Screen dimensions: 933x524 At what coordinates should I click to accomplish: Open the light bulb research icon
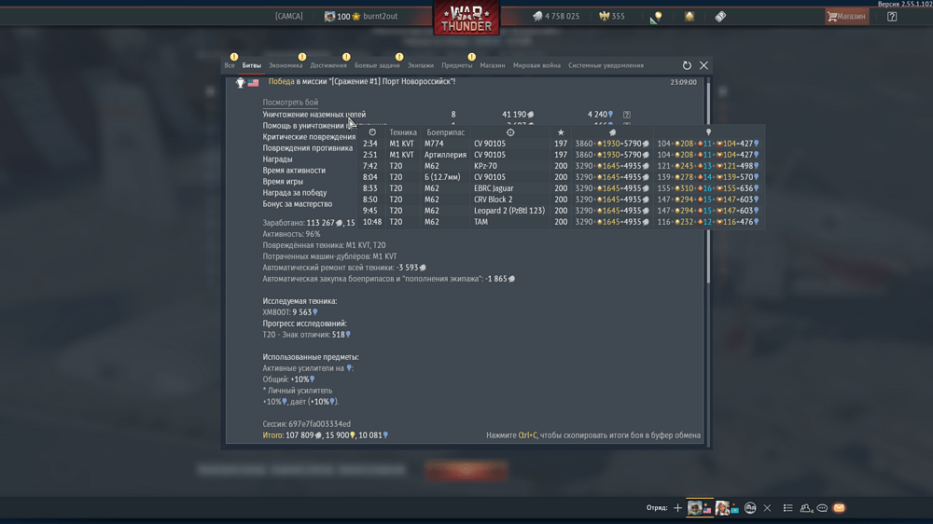[657, 17]
